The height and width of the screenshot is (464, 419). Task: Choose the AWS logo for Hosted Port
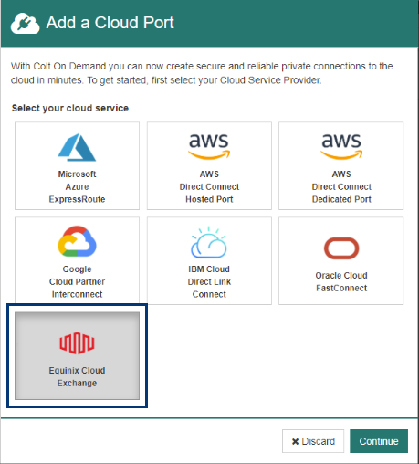point(209,146)
